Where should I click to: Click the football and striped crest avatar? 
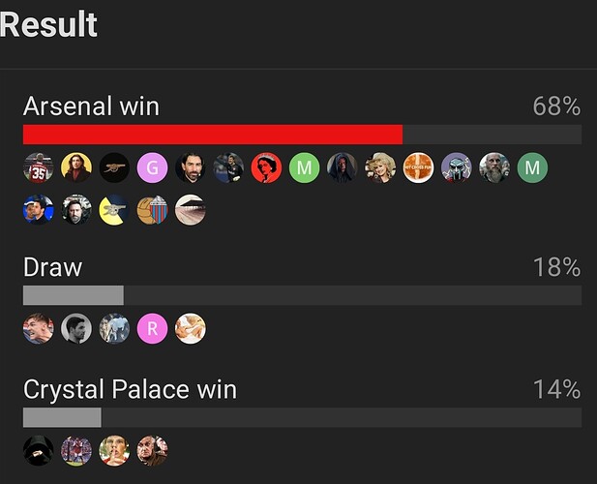152,210
